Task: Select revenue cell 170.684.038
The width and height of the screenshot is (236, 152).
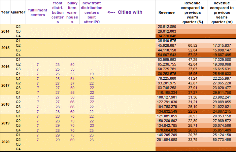Action: [167, 130]
